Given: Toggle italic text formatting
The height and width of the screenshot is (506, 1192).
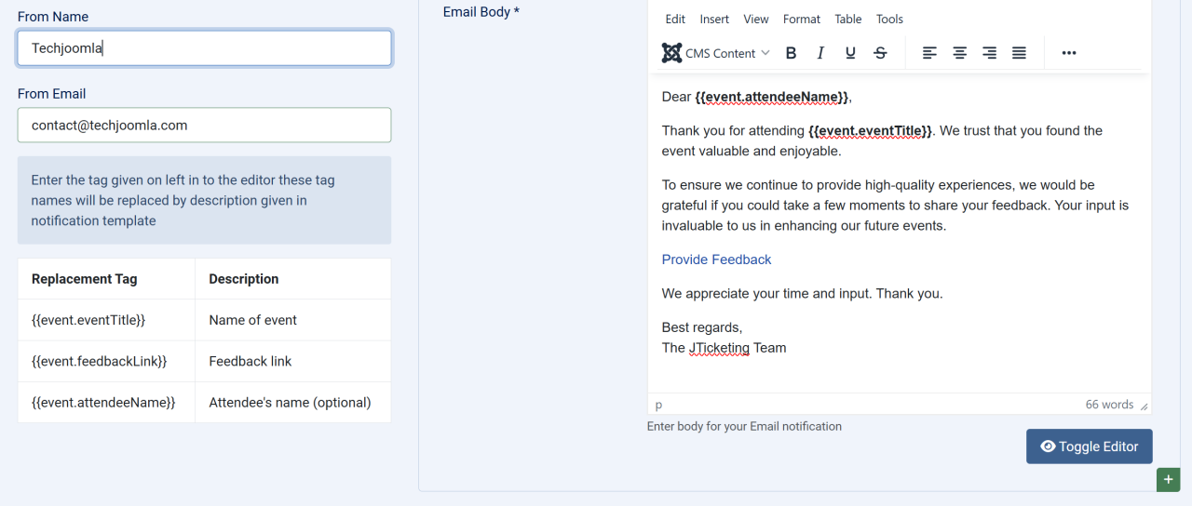Looking at the screenshot, I should click(x=820, y=53).
